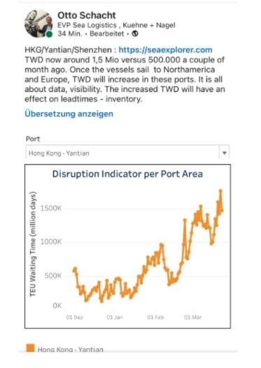Click the globe visibility icon

pos(135,34)
